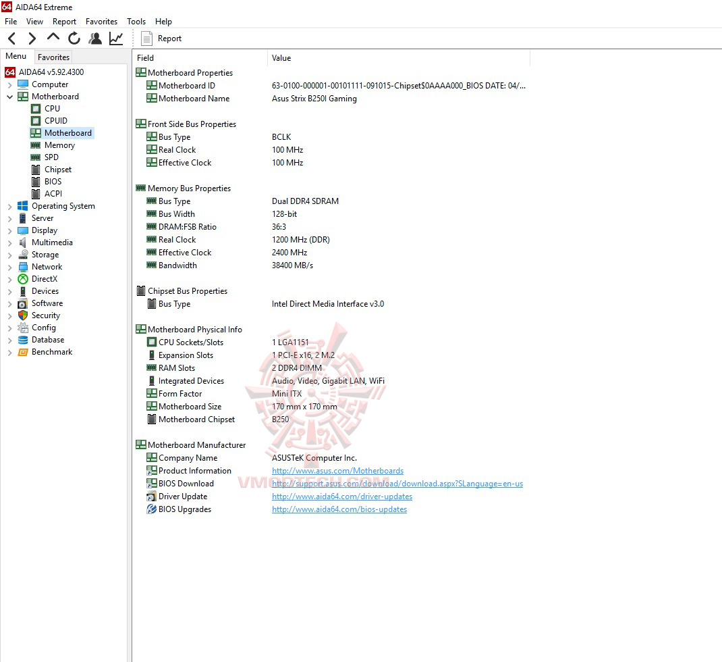Screen dimensions: 722x662
Task: Click the Computer icon in tree
Action: coord(23,84)
